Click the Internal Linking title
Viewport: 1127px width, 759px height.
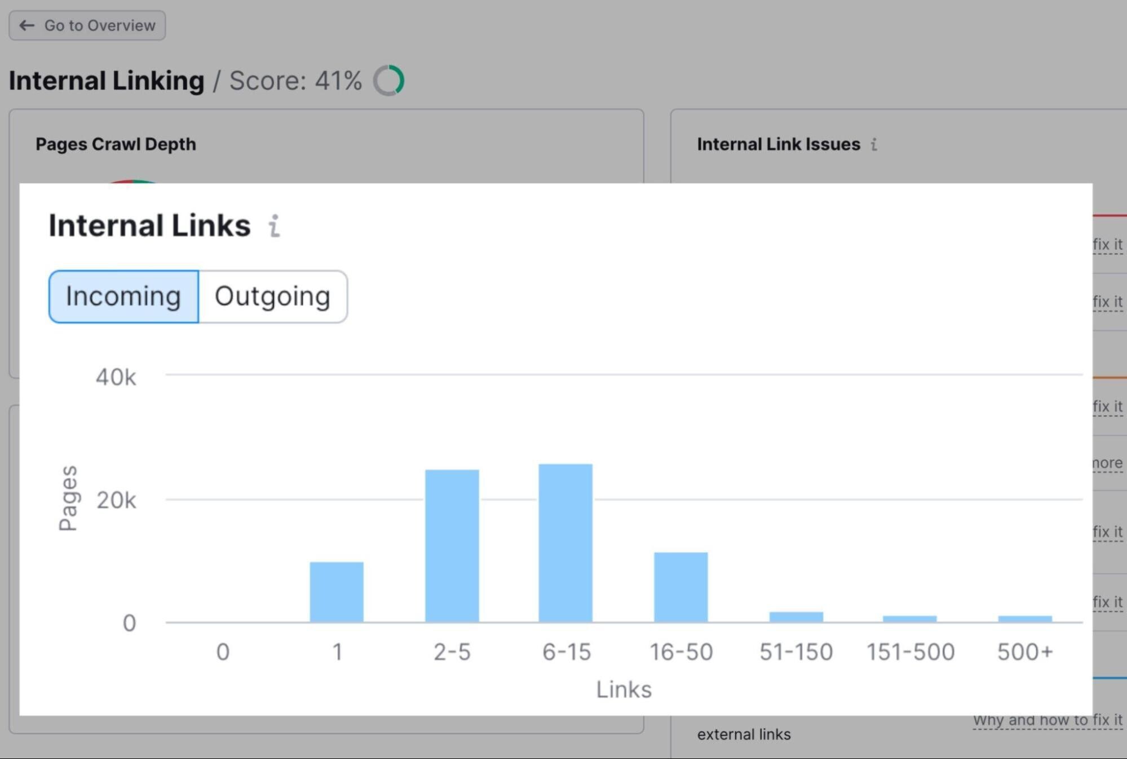[107, 81]
